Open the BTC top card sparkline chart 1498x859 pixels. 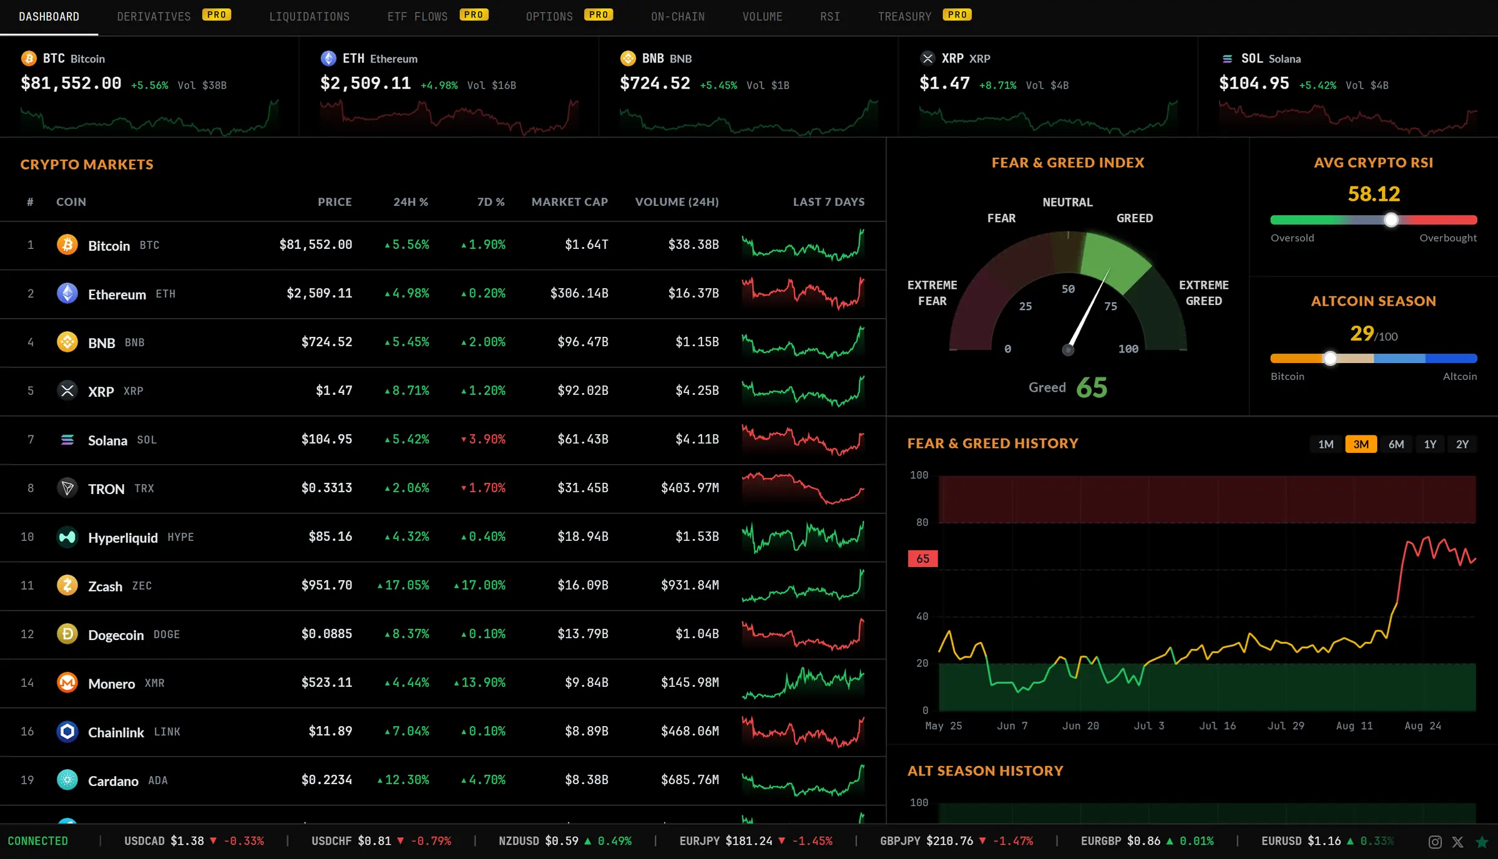150,117
